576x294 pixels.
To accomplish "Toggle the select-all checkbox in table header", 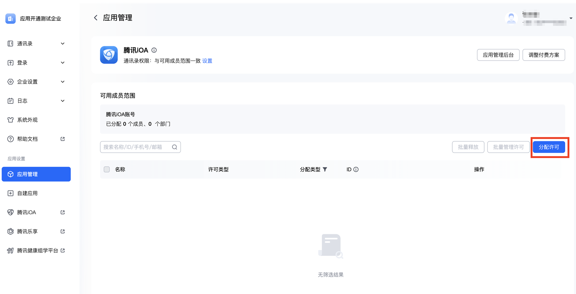I will 107,169.
